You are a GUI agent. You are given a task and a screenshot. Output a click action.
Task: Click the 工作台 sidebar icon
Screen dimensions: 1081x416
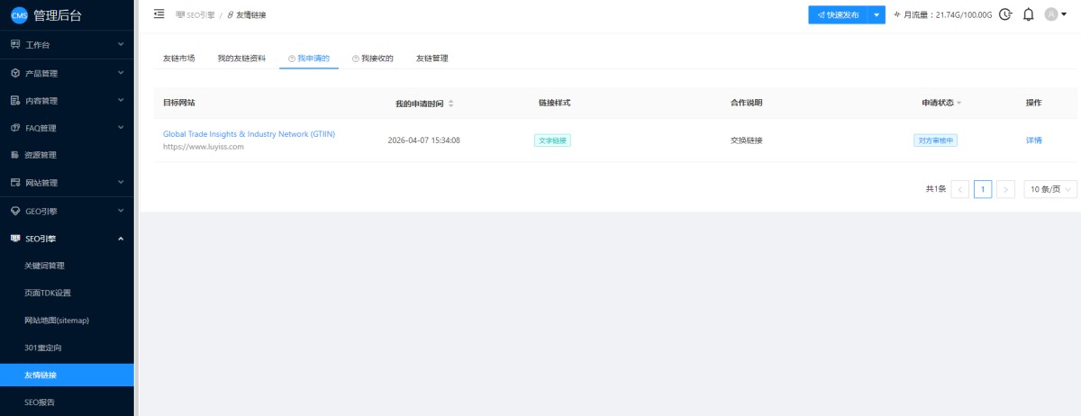pyautogui.click(x=15, y=44)
